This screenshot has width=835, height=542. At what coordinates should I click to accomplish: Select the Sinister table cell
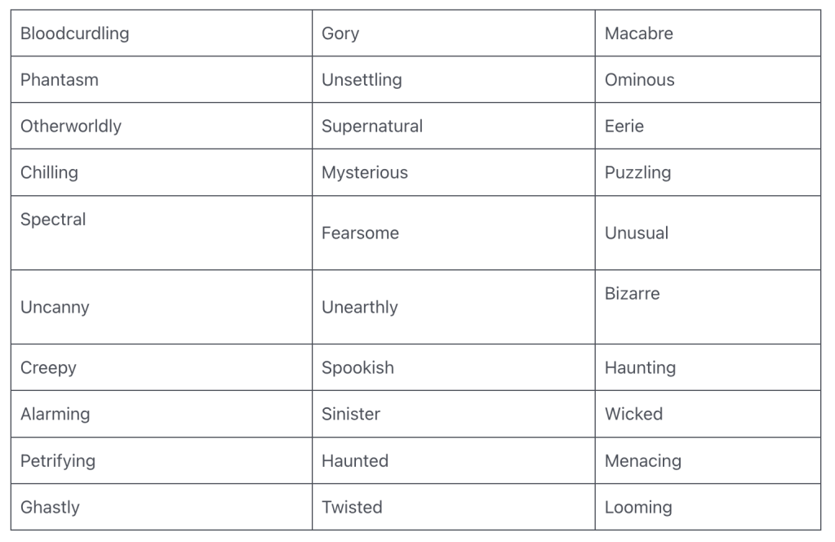click(351, 415)
